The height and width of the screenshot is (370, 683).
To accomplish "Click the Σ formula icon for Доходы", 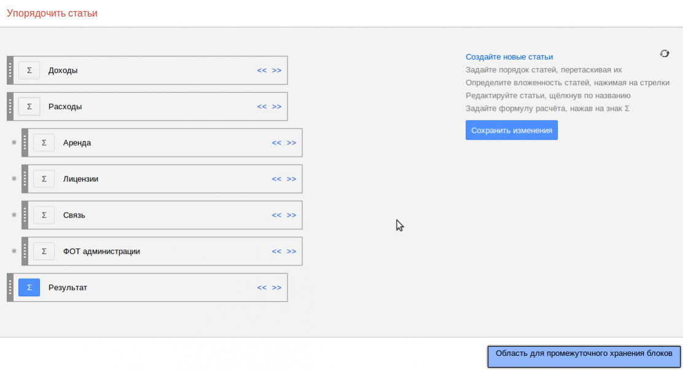I will 29,70.
